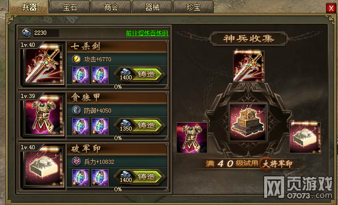Viewport: 338px width, 205px height.
Task: Select the 贪狼甲 armor icon in the list
Action: click(44, 116)
